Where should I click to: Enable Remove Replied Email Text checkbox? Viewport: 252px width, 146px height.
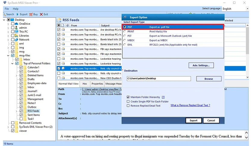click(128, 106)
